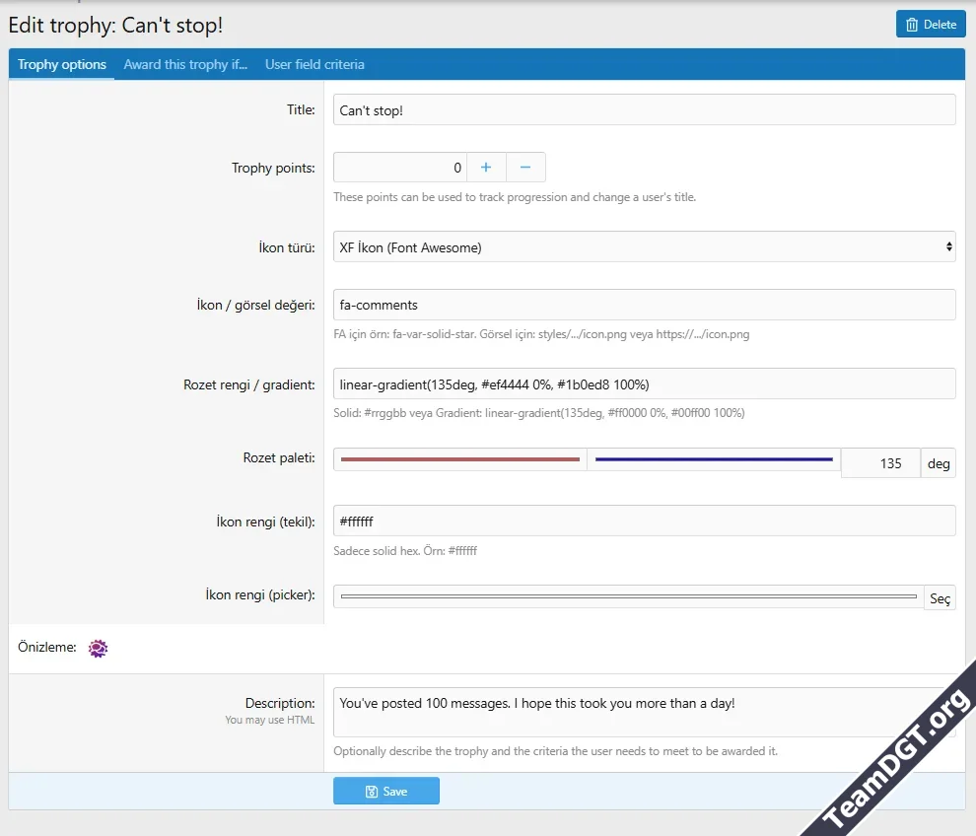976x836 pixels.
Task: Switch to the Trophy options tab
Action: tap(62, 65)
